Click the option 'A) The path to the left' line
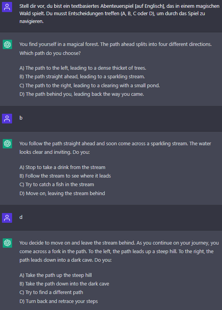Screen dimensions: 222x310 coord(83,68)
